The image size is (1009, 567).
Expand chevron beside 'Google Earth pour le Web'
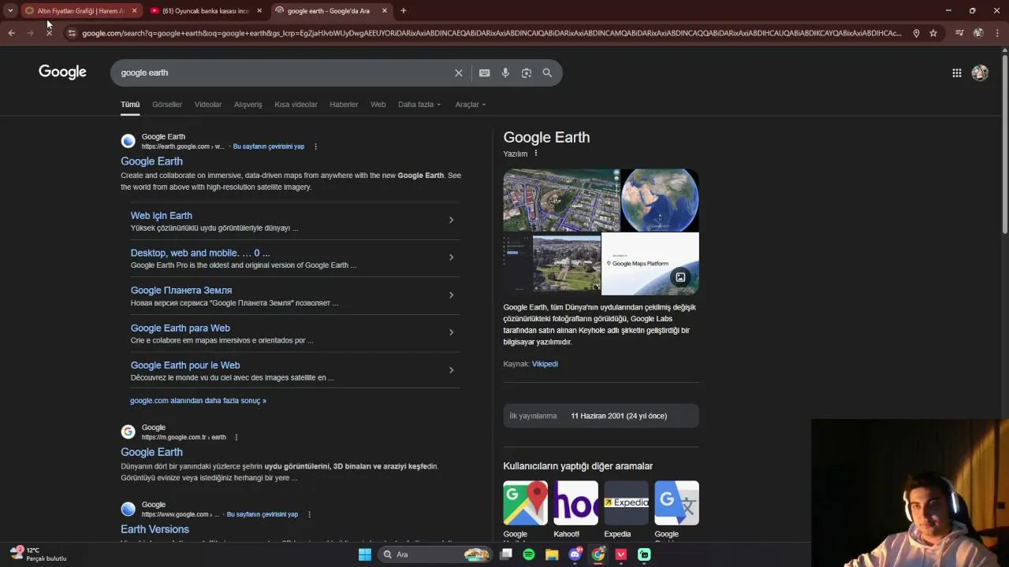coord(451,369)
